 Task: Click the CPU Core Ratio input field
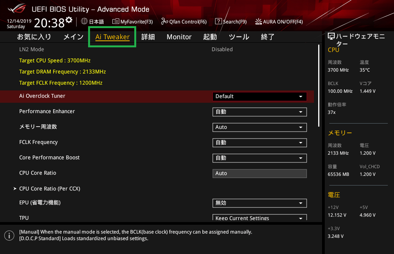[x=259, y=174]
